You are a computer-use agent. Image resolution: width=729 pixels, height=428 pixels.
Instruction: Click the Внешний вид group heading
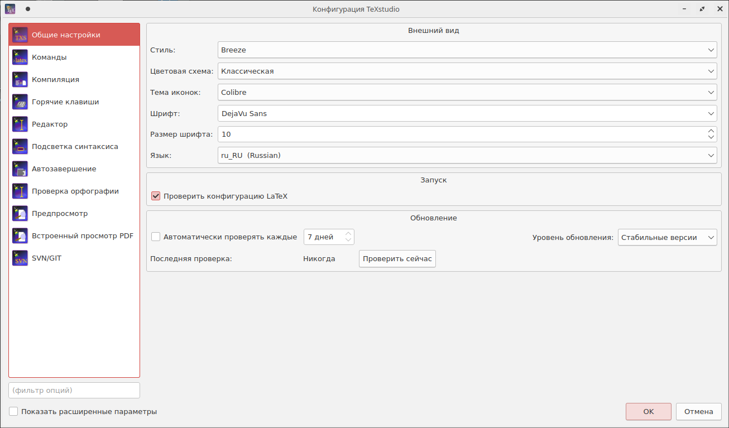(x=434, y=30)
